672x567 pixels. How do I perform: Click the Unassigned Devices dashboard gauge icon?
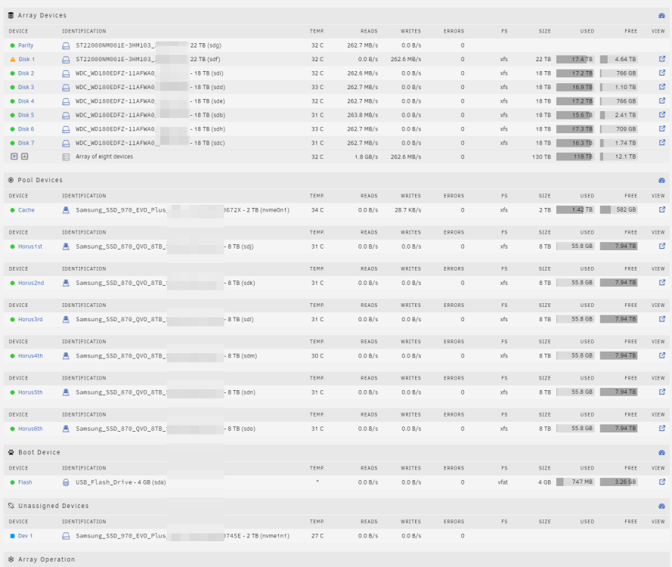(x=661, y=507)
